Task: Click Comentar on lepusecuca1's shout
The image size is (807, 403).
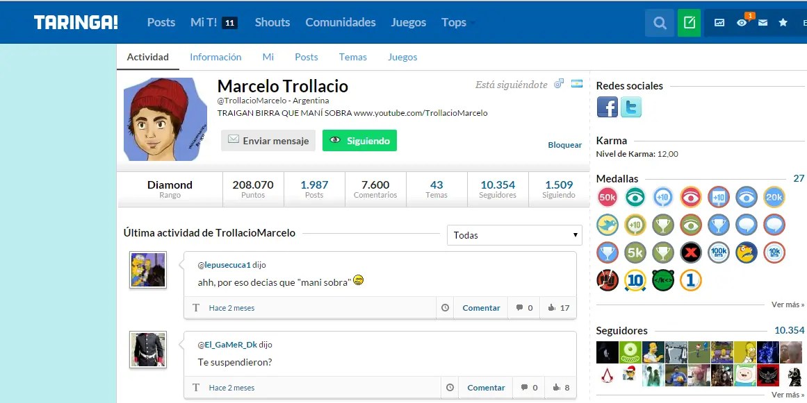Action: point(481,308)
